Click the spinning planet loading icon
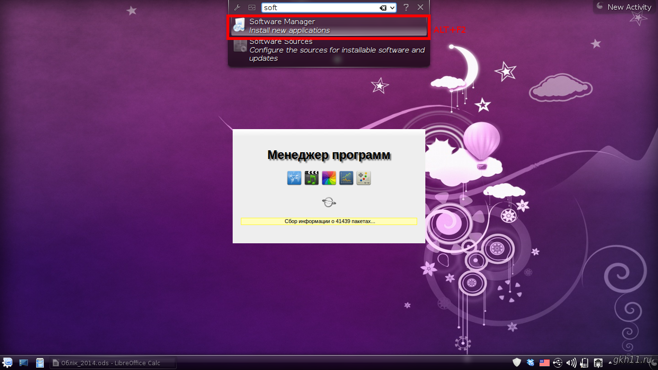This screenshot has height=370, width=658. coord(329,202)
